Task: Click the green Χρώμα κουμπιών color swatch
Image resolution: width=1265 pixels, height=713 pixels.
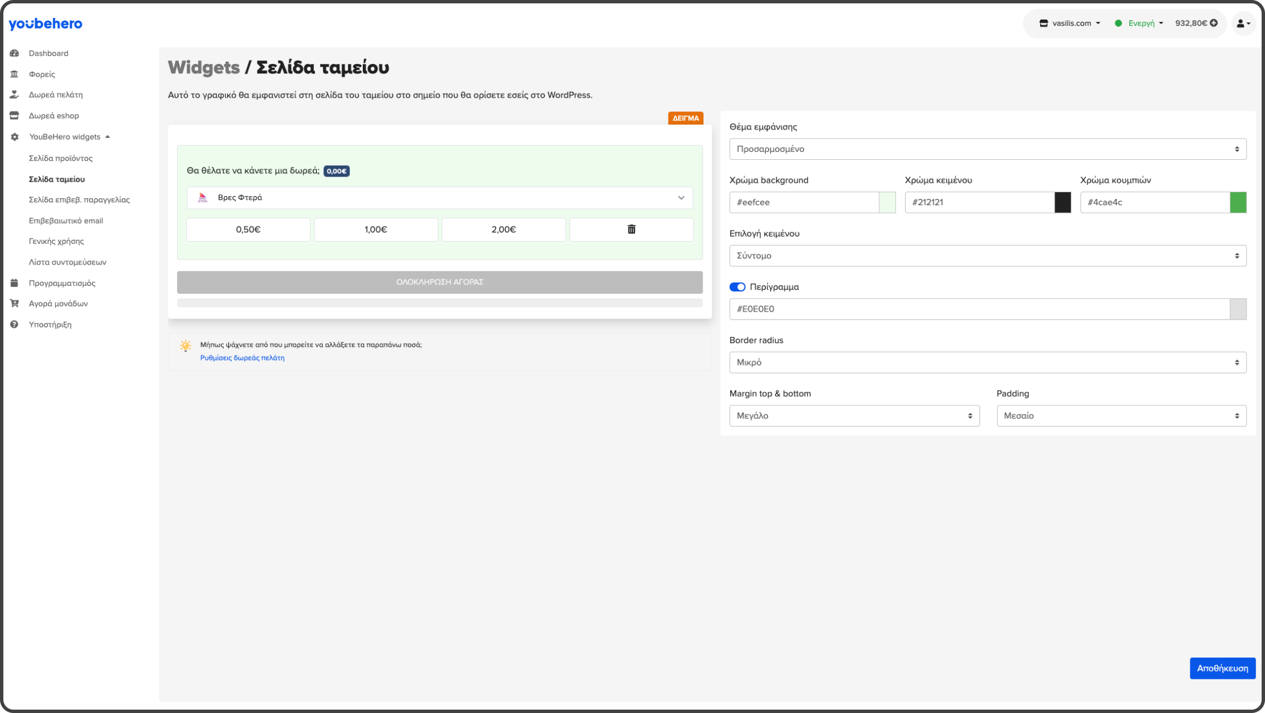Action: coord(1238,202)
